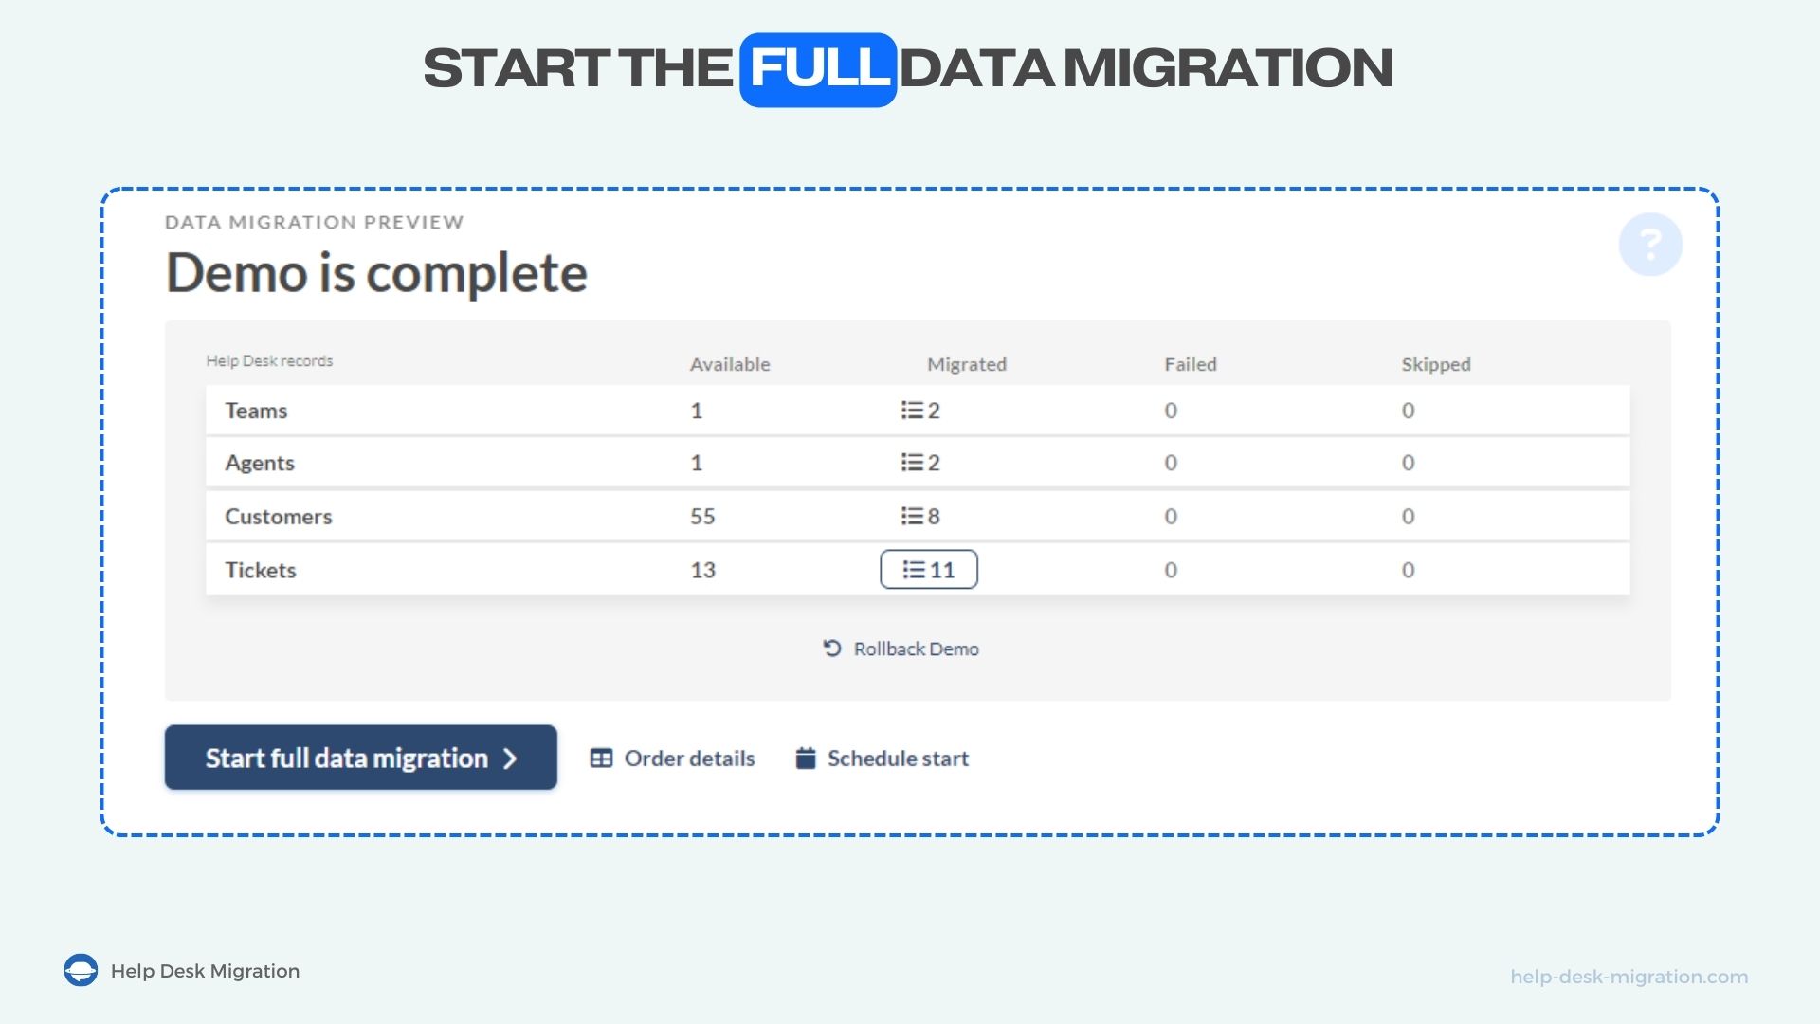Click the Start full data migration button
The image size is (1820, 1024).
tap(360, 758)
